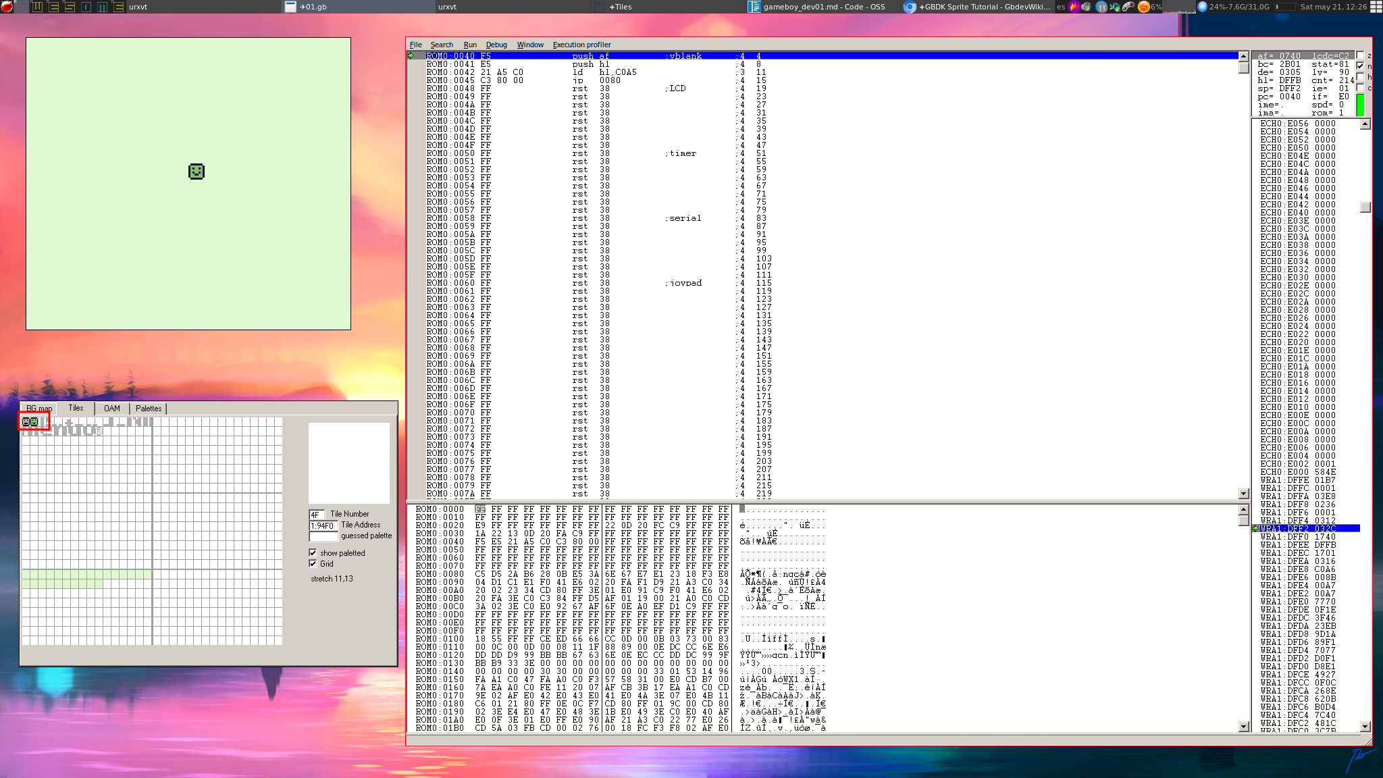Click the smiley sprite in emulator screen
The image size is (1383, 778).
point(197,172)
